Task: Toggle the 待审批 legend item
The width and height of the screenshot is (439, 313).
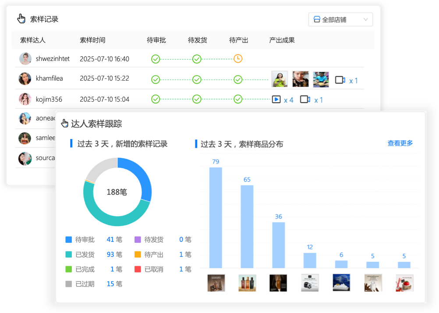Action: point(85,240)
